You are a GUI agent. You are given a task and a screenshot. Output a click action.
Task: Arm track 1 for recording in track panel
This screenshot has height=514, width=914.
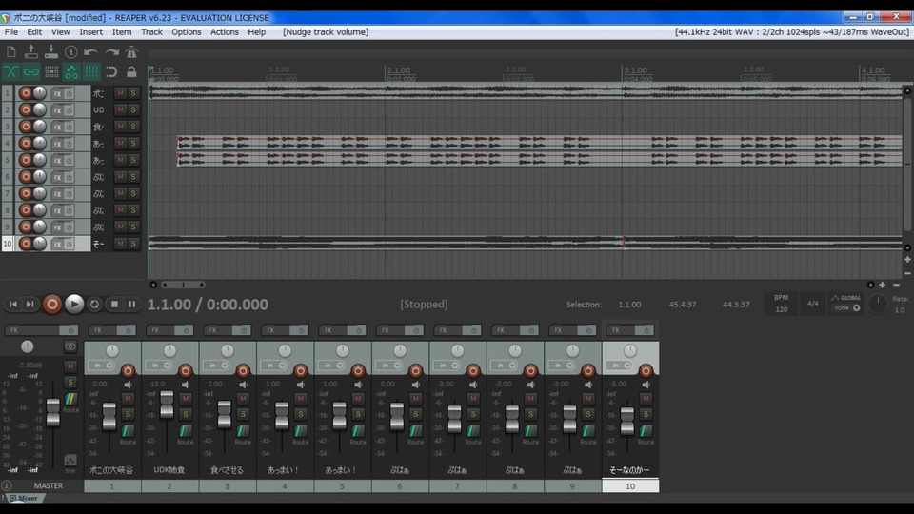tap(25, 93)
